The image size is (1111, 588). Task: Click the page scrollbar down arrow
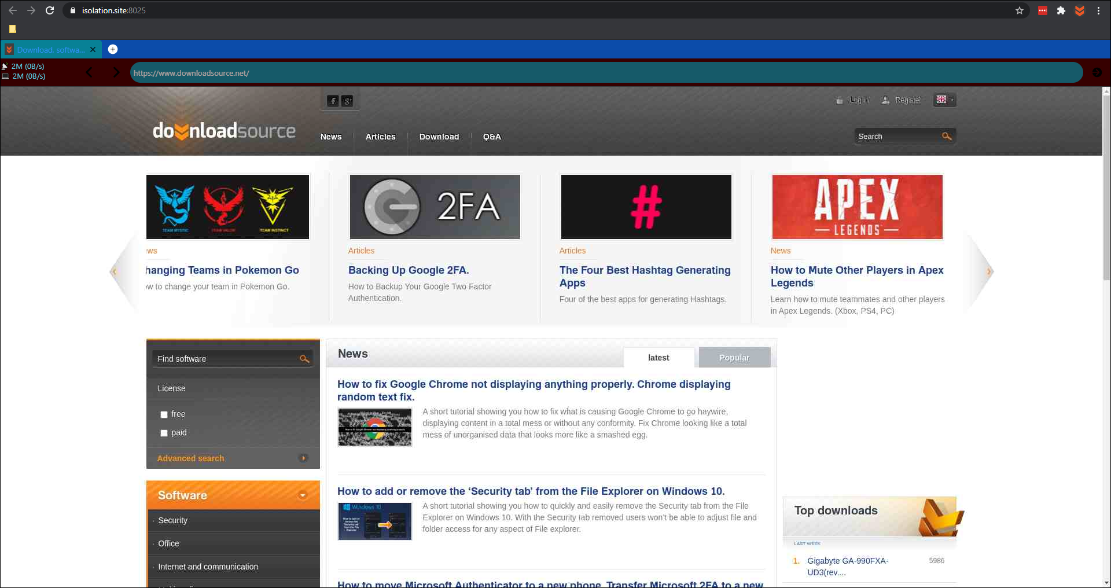1106,583
